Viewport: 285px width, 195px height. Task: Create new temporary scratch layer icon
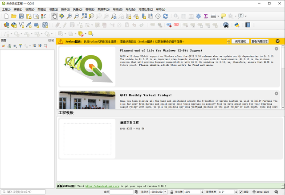click(37, 25)
